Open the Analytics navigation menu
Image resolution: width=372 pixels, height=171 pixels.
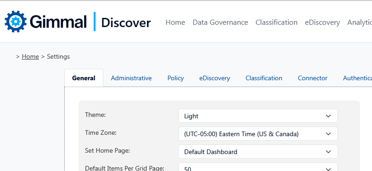[x=360, y=22]
